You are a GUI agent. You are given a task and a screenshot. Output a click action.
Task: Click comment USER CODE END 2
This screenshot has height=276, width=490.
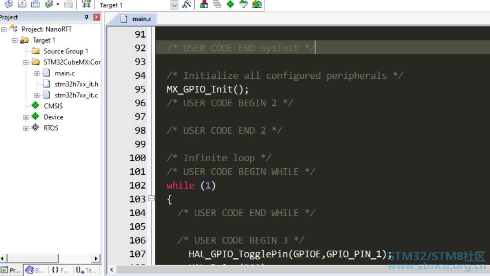[x=224, y=131]
